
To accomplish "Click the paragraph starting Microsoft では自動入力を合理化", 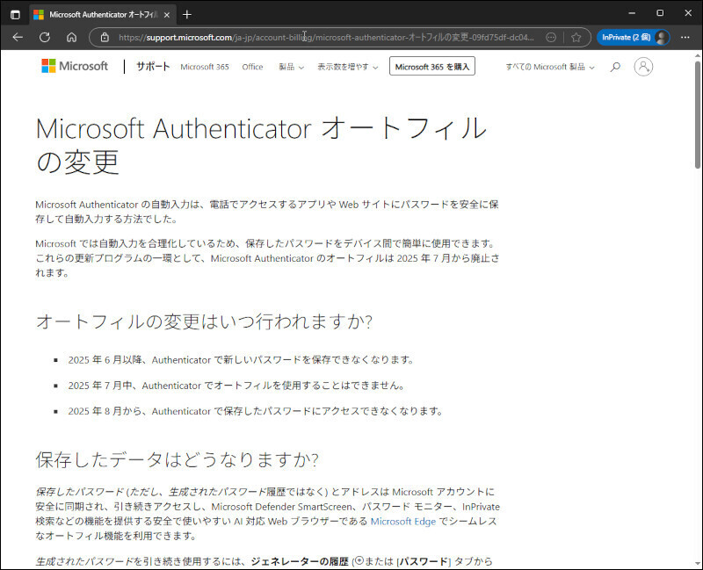I will [x=267, y=258].
